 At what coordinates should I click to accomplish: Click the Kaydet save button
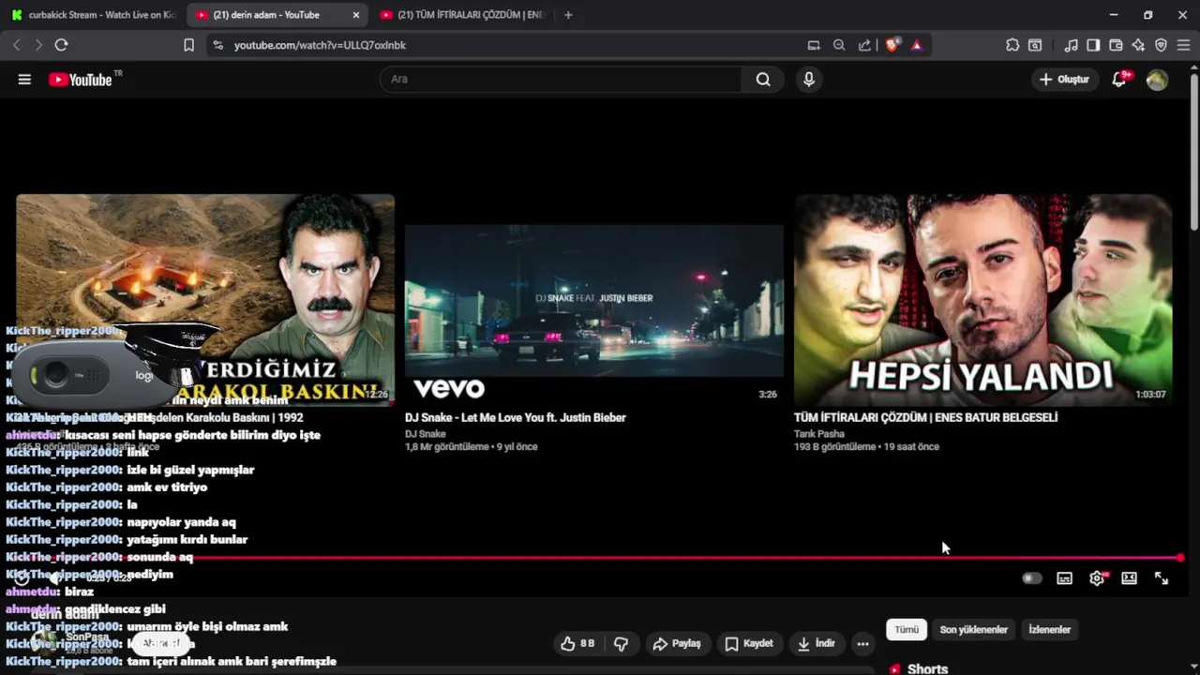[x=749, y=643]
